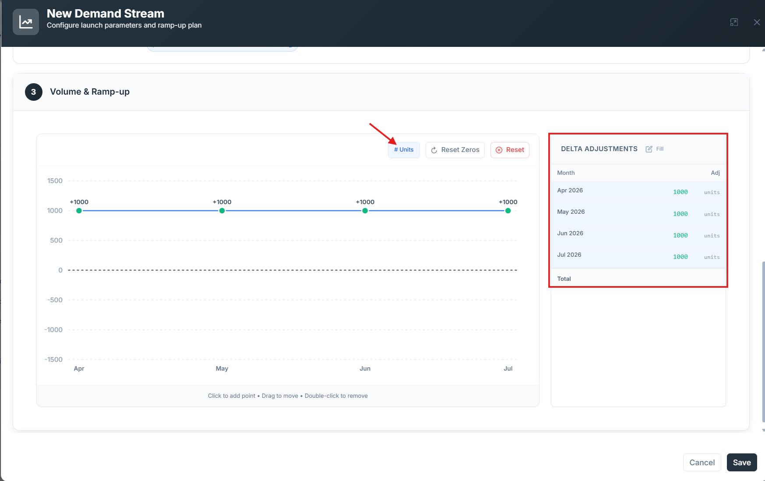Edit the Jun 2026 adjustment value

point(680,236)
